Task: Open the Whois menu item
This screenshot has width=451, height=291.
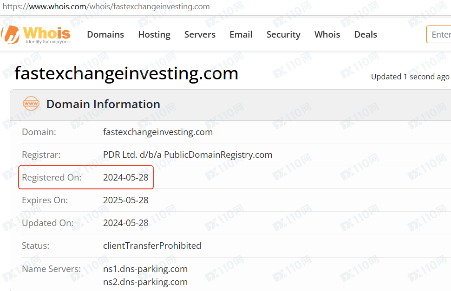Action: (327, 34)
